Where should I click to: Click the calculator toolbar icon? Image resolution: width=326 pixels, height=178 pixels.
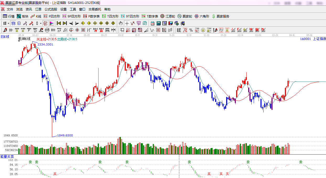pos(164,23)
